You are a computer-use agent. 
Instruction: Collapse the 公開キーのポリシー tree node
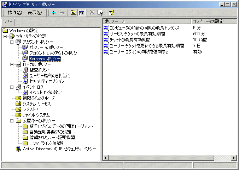pyautogui.click(x=12, y=121)
